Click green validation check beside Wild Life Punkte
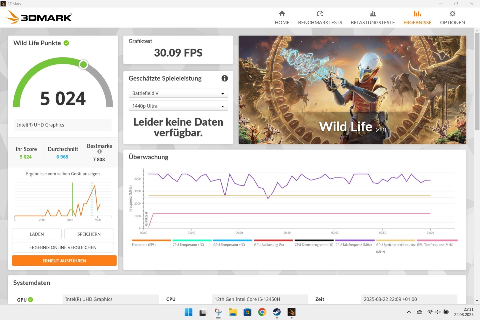Viewport: 480px width, 320px height. [x=66, y=43]
